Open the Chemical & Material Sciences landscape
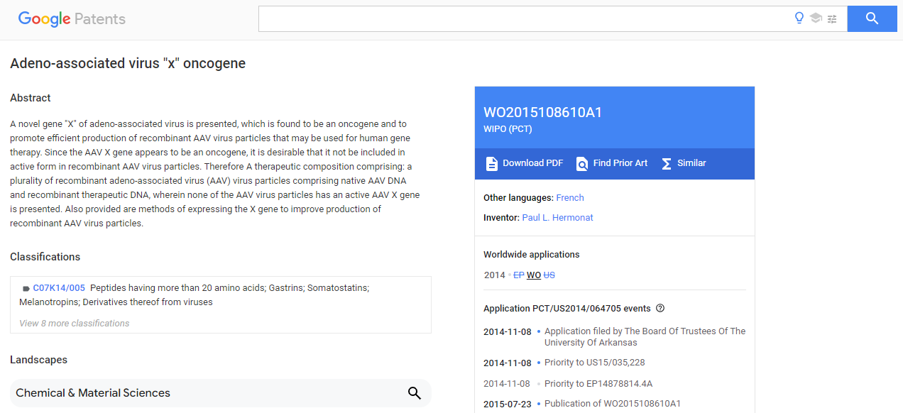This screenshot has height=413, width=903. pos(221,393)
